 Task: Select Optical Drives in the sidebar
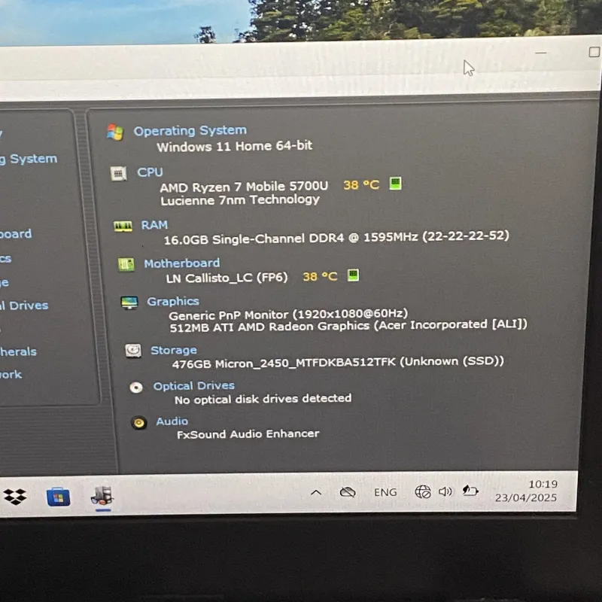pyautogui.click(x=24, y=306)
